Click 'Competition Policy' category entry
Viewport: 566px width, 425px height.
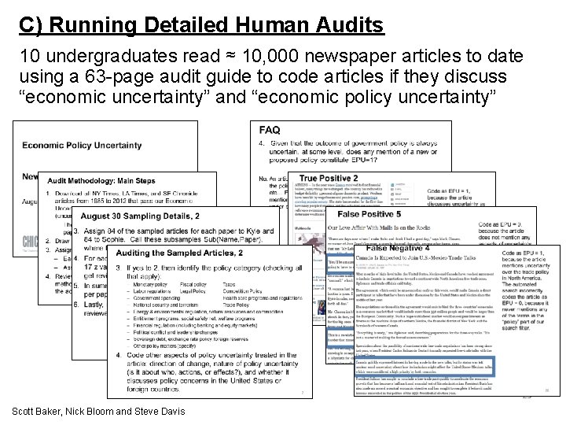[x=243, y=291]
